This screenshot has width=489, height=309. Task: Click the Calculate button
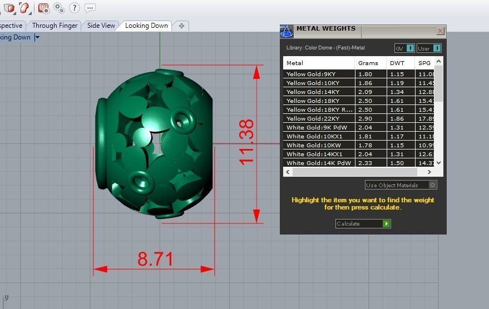click(363, 223)
